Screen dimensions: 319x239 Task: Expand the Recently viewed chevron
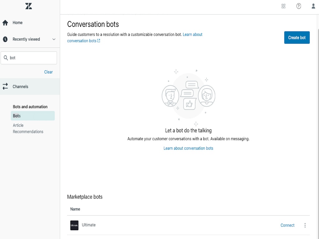pyautogui.click(x=54, y=39)
